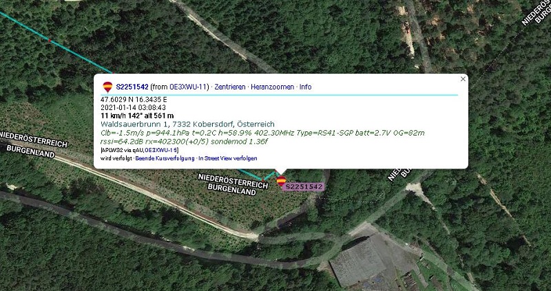This screenshot has width=551, height=291.
Task: Click the Heranzoomen link
Action: point(272,87)
